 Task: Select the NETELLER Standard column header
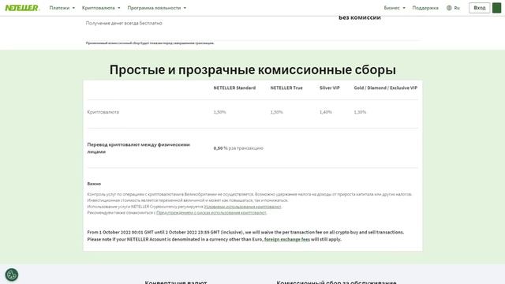tap(234, 88)
